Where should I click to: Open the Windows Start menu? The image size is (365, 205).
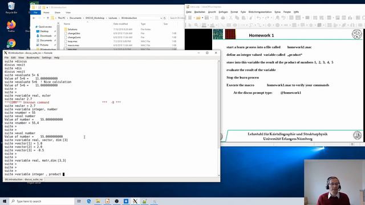click(5, 201)
